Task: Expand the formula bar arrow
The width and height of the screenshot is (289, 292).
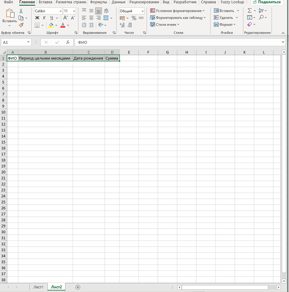Action: point(283,42)
